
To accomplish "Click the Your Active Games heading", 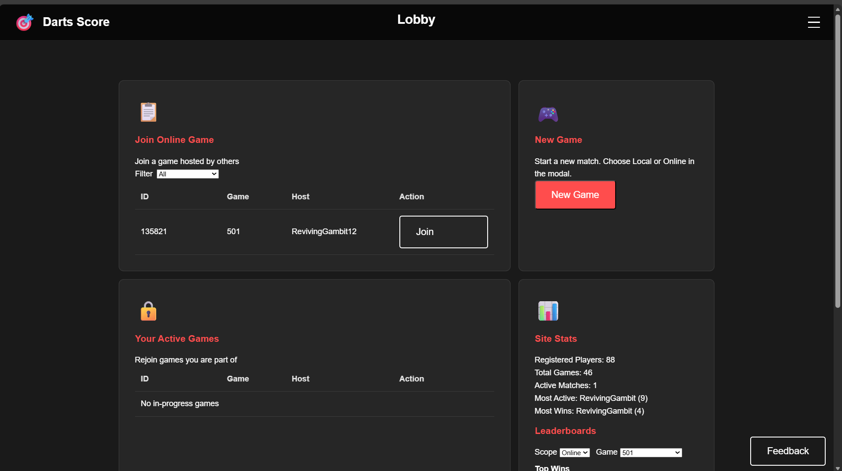I will tap(177, 339).
